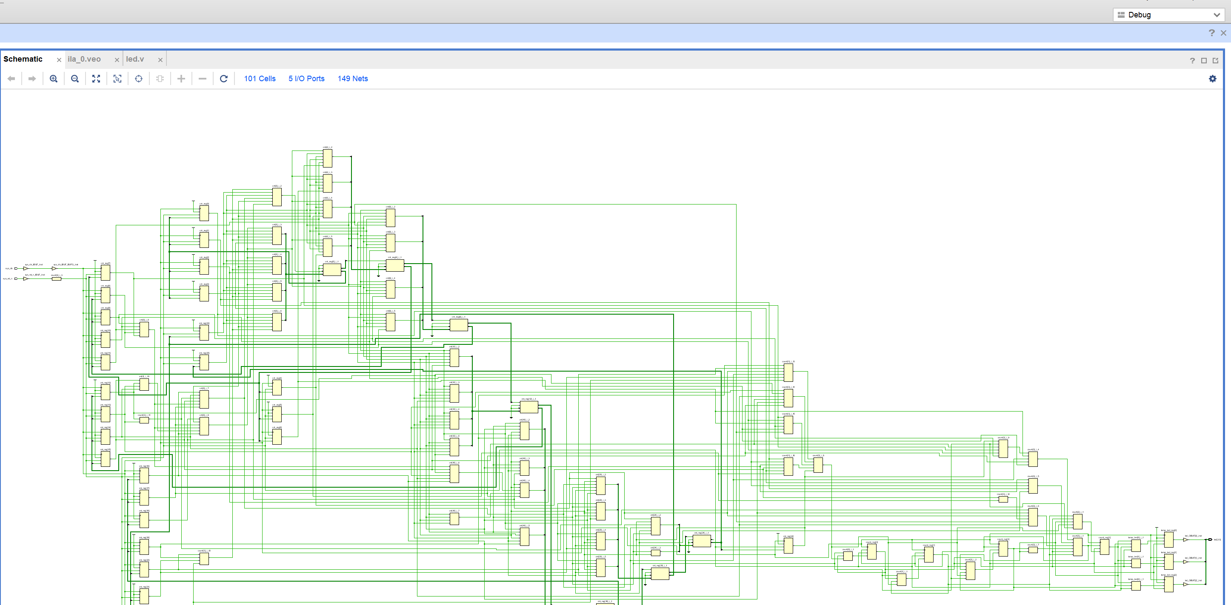Click the 5 I/O Ports link
The image size is (1231, 605).
[x=306, y=79]
